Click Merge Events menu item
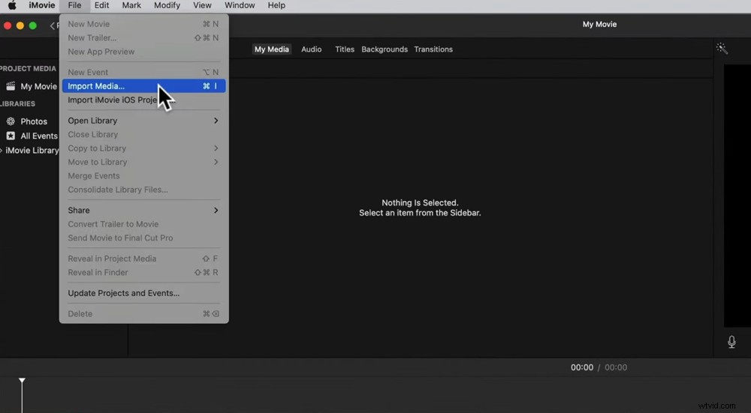 point(143,176)
